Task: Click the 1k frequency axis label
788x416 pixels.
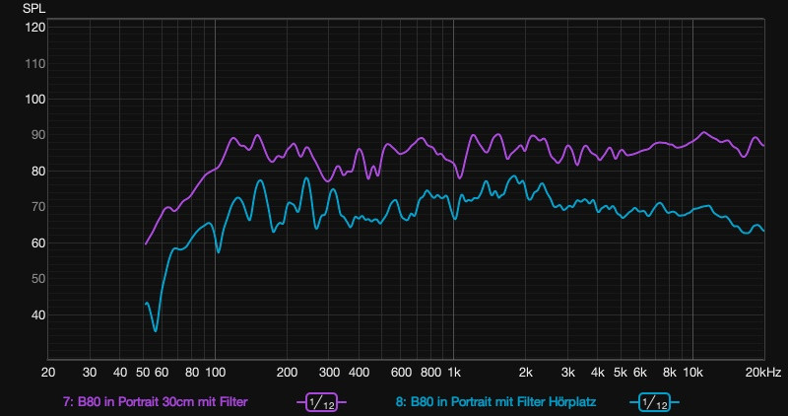Action: point(453,373)
